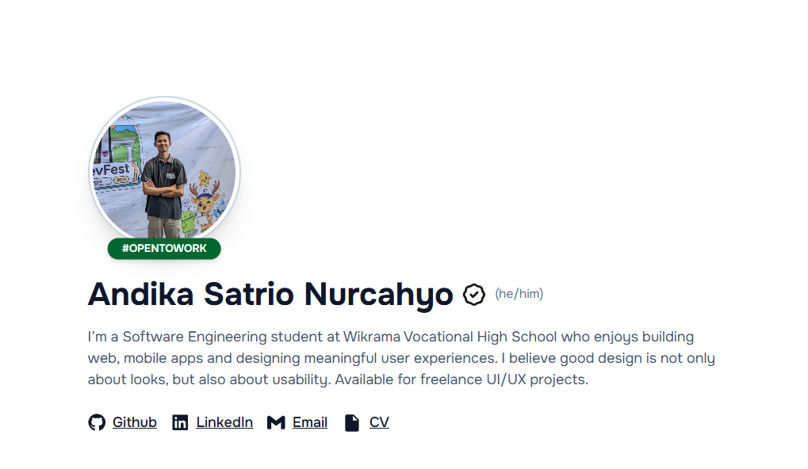Click the (he/him) pronoun label
Screen dimensions: 808x469
pos(518,294)
